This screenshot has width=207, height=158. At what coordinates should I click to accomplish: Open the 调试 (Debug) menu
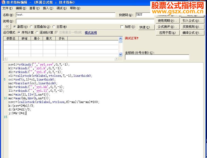pos(62,8)
